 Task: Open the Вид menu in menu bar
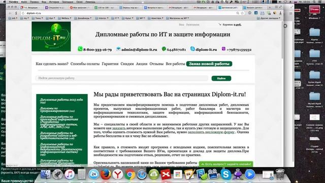pyautogui.click(x=44, y=2)
